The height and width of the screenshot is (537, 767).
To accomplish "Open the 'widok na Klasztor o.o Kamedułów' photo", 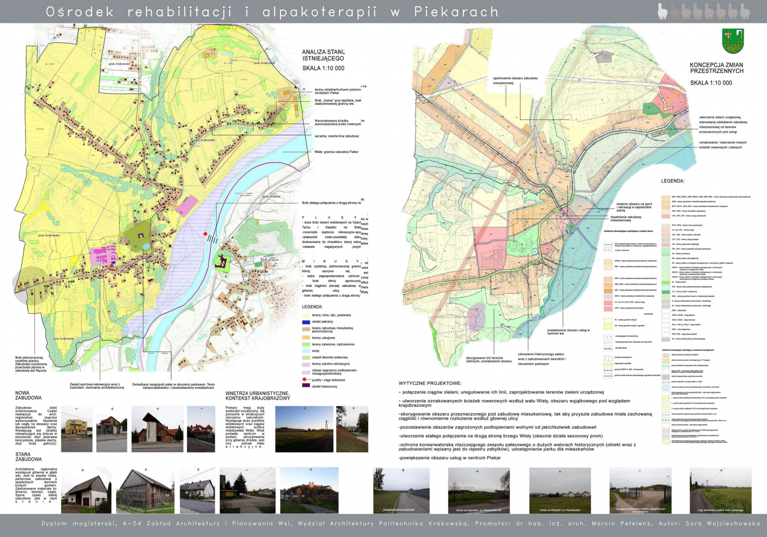I will pos(560,490).
